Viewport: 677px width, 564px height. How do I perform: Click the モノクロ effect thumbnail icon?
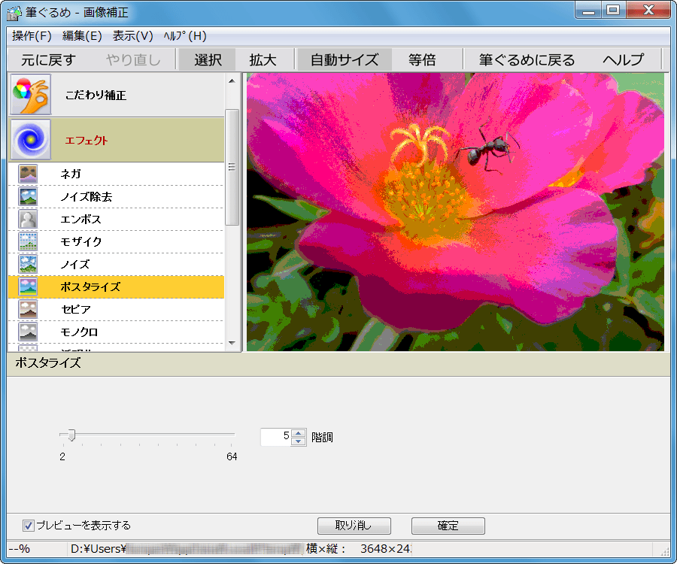click(x=28, y=332)
